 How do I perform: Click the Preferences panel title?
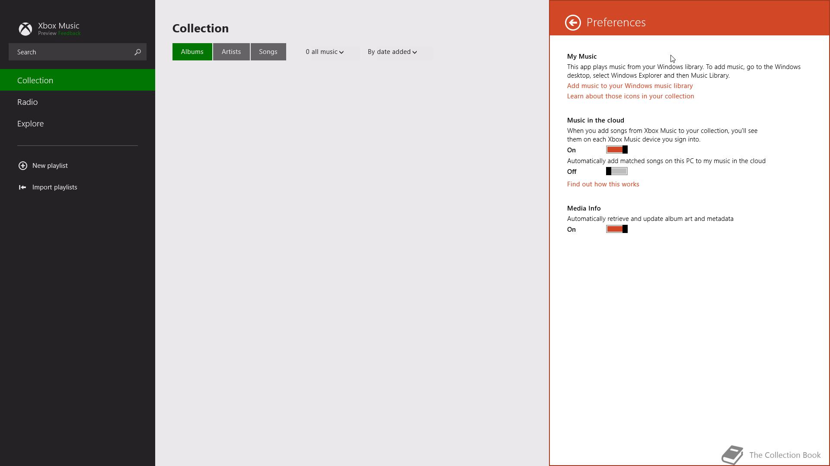point(616,22)
